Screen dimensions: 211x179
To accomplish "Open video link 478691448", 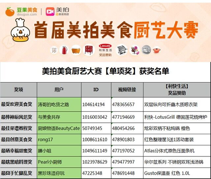I will click(123, 173).
